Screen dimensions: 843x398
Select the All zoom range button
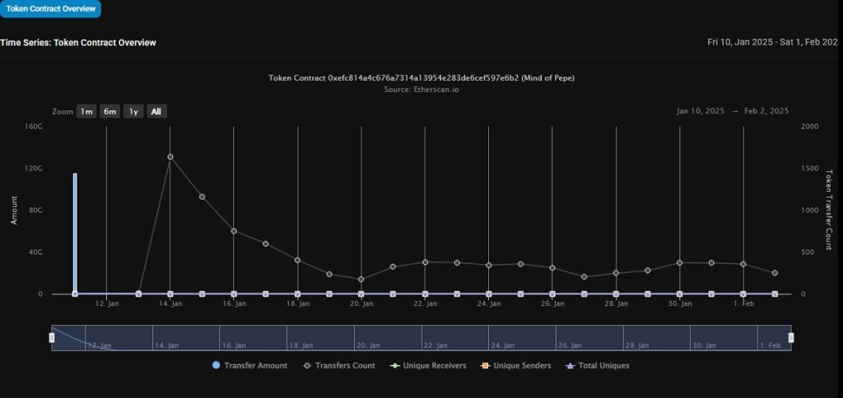click(157, 112)
